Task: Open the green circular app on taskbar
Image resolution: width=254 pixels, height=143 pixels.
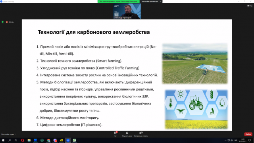Action: (42, 140)
